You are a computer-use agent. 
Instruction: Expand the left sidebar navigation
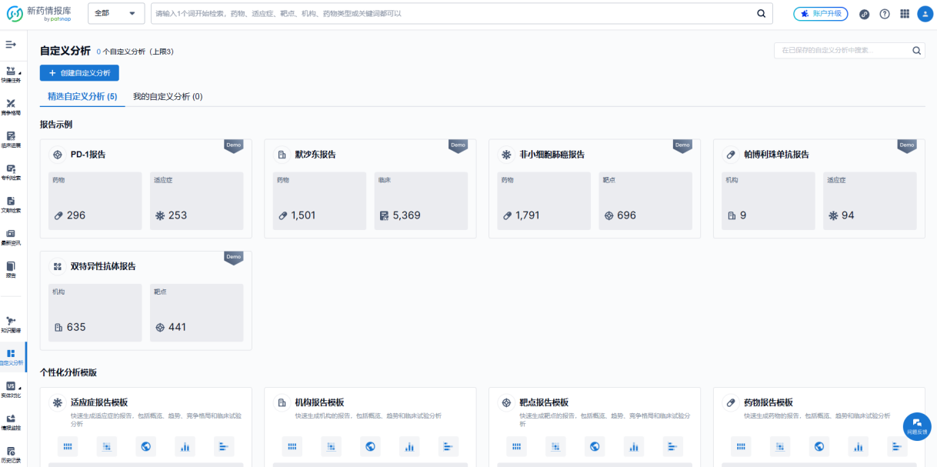(x=11, y=45)
